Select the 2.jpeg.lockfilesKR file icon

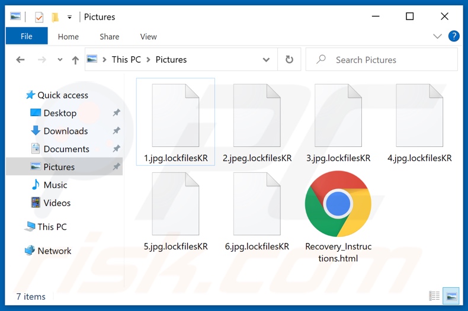point(257,115)
